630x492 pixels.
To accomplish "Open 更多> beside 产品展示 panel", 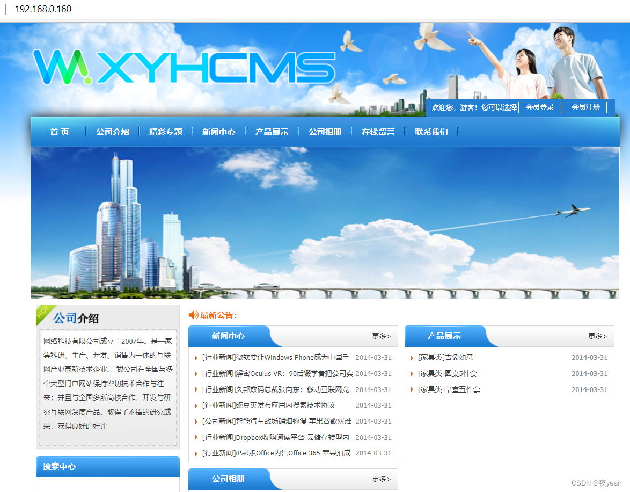I will point(597,335).
